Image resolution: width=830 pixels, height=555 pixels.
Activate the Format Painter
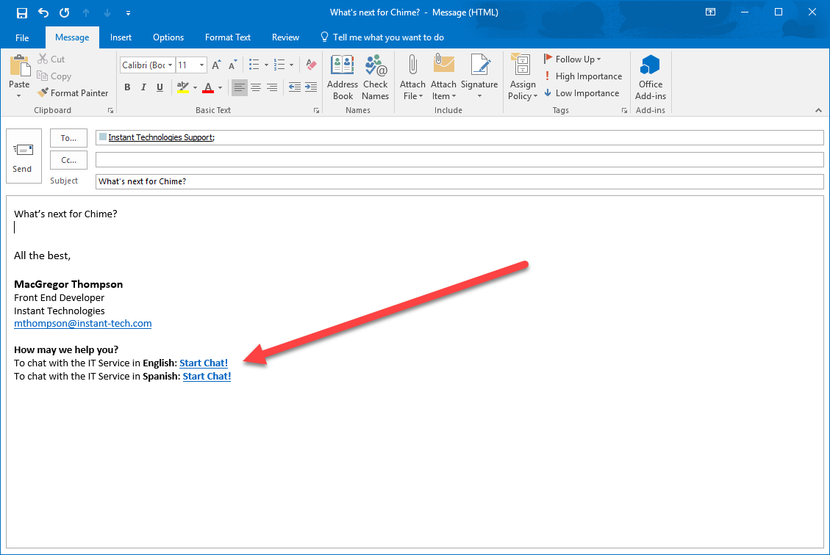[x=73, y=93]
